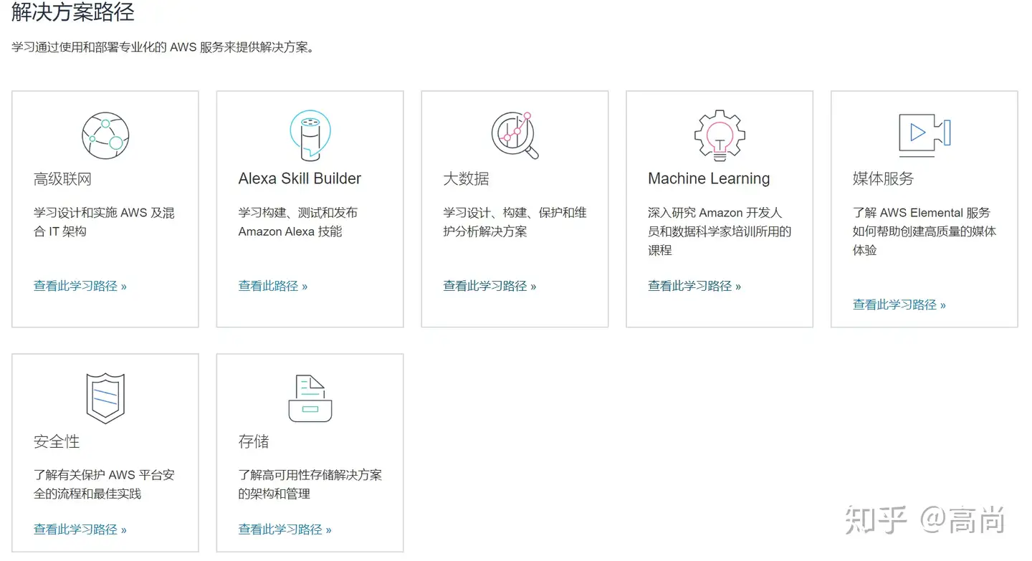Viewport: 1032px width, 561px height.
Task: Click description 了解 AWS Elemental 服务
Action: 924,231
